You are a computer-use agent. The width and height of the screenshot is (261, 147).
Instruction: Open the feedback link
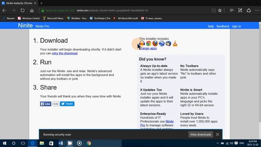tap(223, 26)
